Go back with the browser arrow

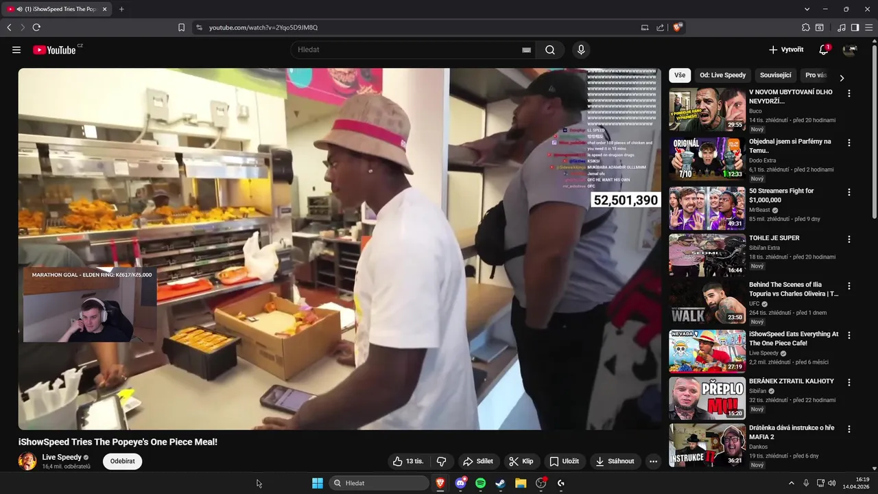9,27
